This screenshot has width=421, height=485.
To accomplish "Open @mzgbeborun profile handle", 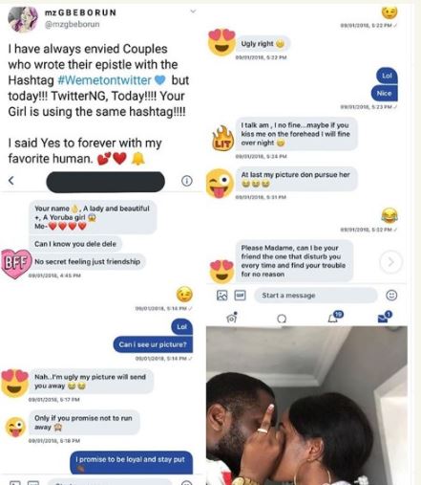I will (72, 24).
